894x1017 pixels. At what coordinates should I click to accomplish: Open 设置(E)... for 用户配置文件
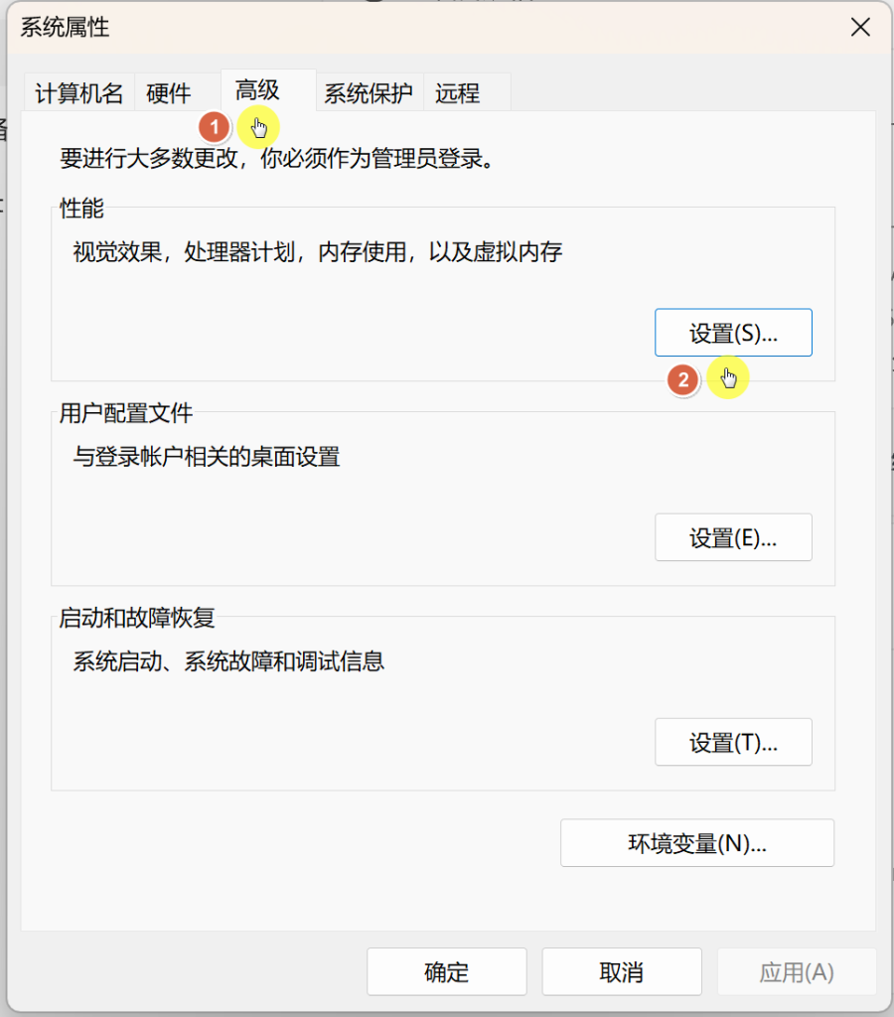733,537
